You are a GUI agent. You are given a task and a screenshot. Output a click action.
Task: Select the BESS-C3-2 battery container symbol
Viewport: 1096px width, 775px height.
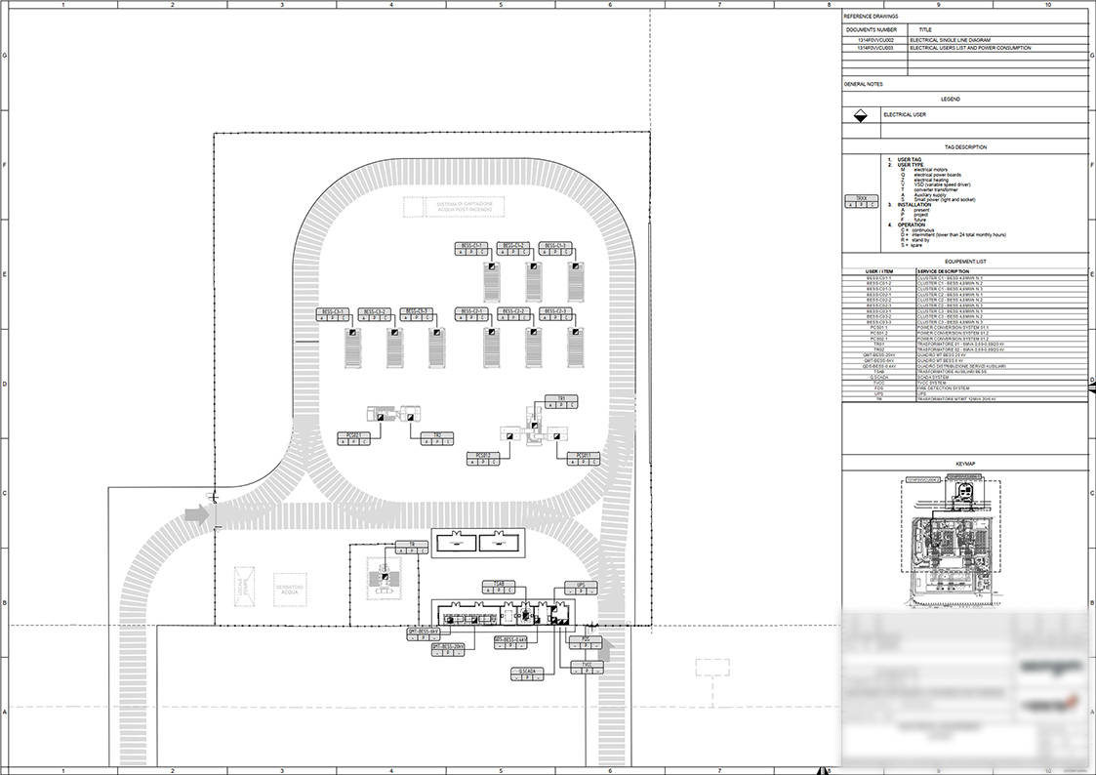point(395,347)
